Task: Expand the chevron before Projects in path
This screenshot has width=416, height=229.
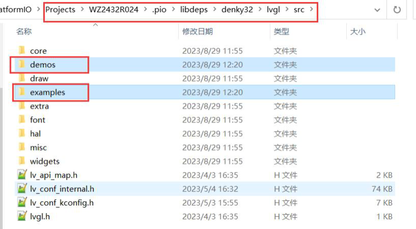Action: click(38, 9)
